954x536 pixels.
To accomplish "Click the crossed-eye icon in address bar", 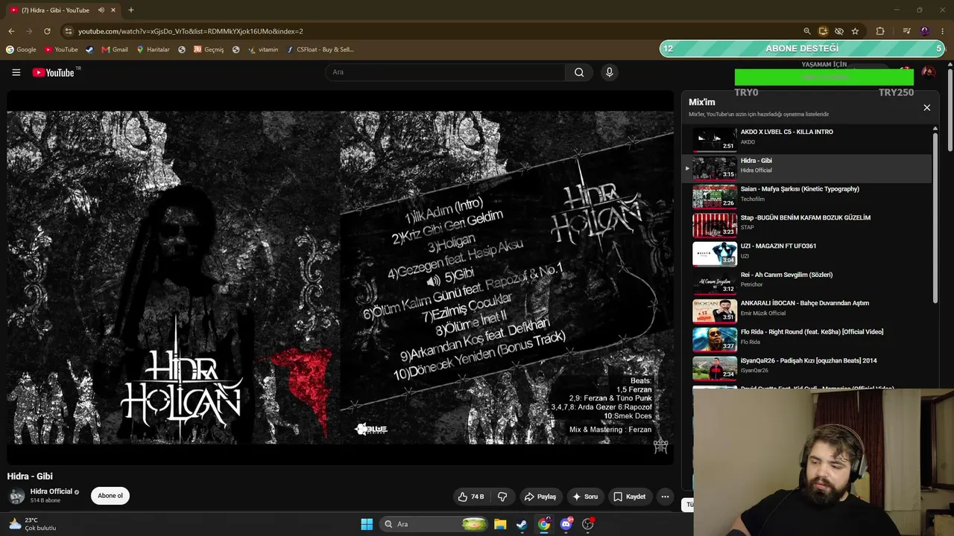I will point(839,31).
